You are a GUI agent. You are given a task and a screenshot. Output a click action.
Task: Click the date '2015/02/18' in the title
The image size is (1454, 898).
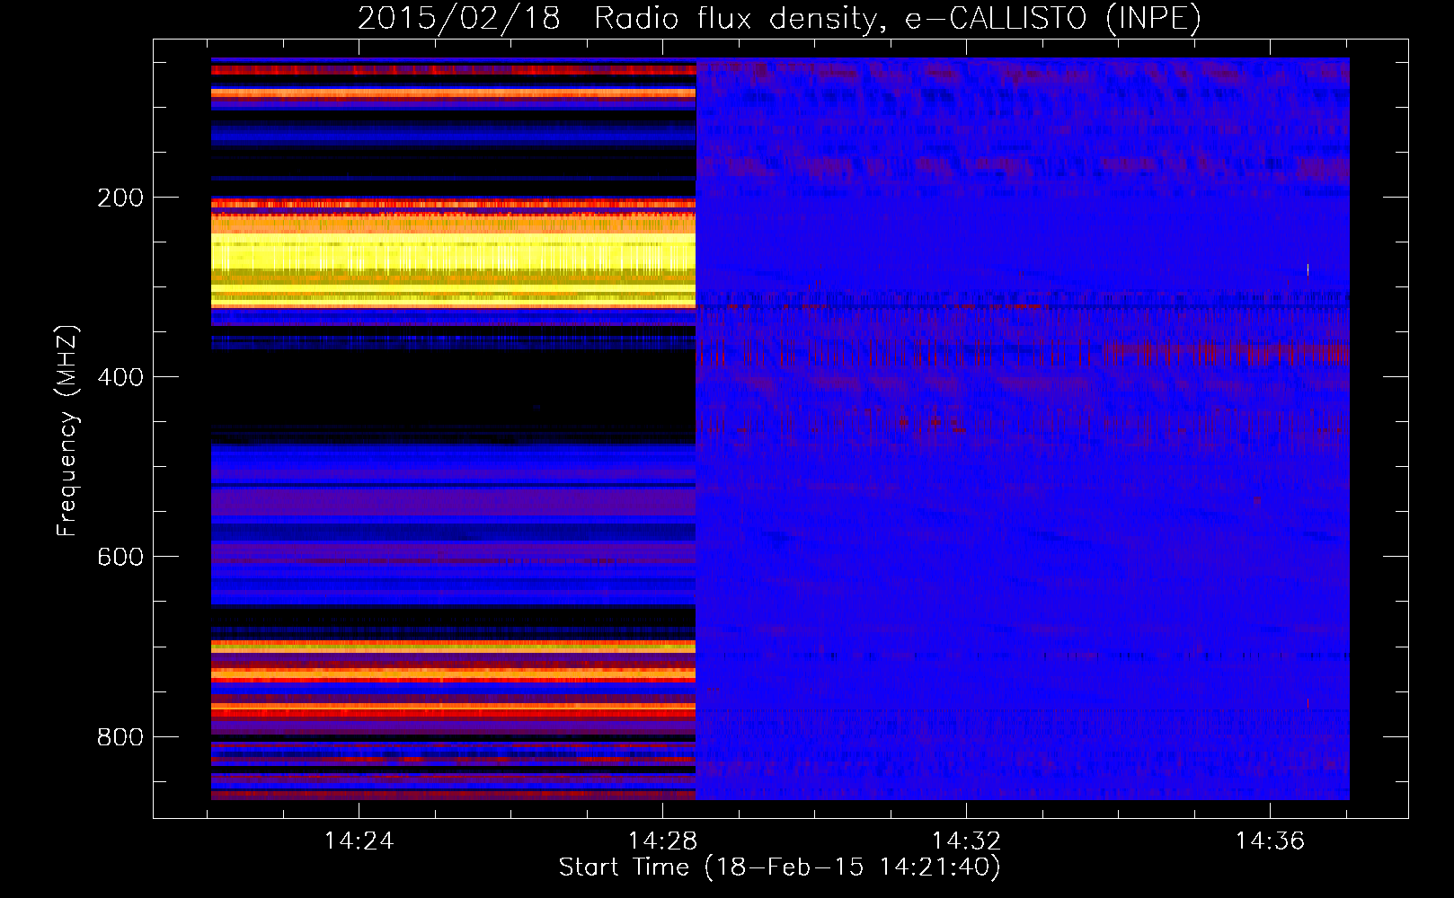pyautogui.click(x=458, y=18)
